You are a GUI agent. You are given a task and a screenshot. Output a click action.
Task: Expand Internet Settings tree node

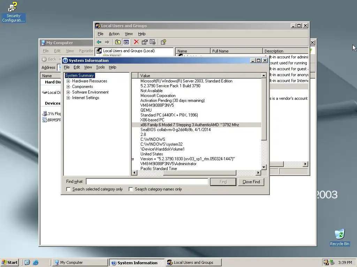tap(68, 98)
